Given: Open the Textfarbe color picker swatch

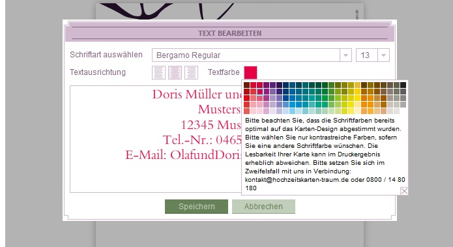Looking at the screenshot, I should (250, 72).
